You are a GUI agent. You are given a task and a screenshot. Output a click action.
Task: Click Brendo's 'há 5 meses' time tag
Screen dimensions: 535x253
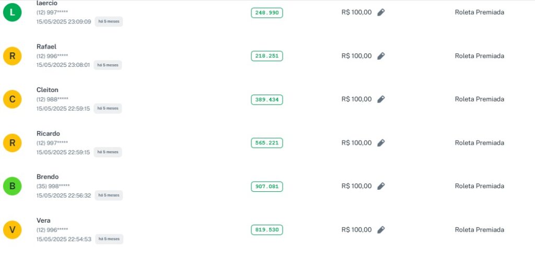tap(108, 195)
